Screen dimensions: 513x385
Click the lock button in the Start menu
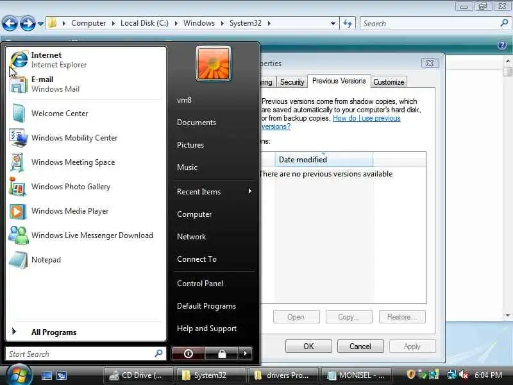(222, 354)
